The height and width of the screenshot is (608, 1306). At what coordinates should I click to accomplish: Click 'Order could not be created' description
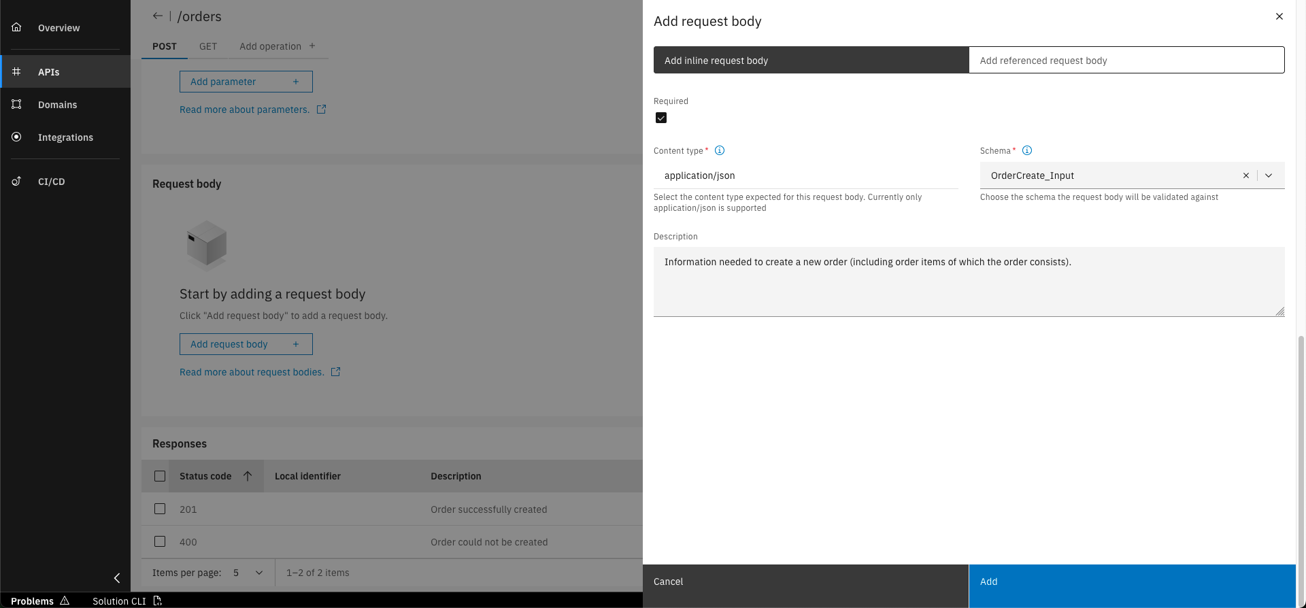(489, 542)
